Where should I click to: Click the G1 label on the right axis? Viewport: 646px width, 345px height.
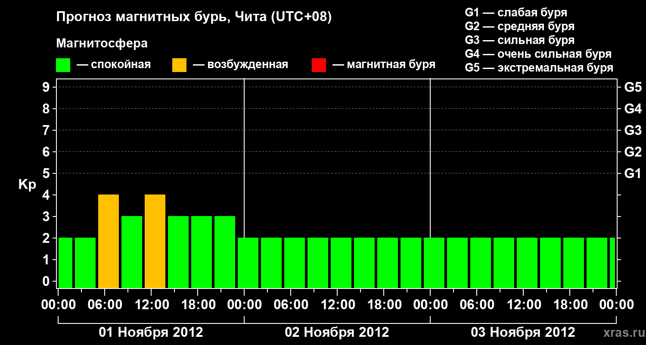pyautogui.click(x=633, y=174)
